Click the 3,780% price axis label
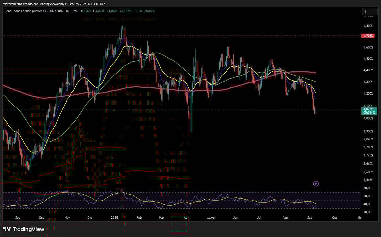The width and height of the screenshot is (381, 237). click(368, 147)
